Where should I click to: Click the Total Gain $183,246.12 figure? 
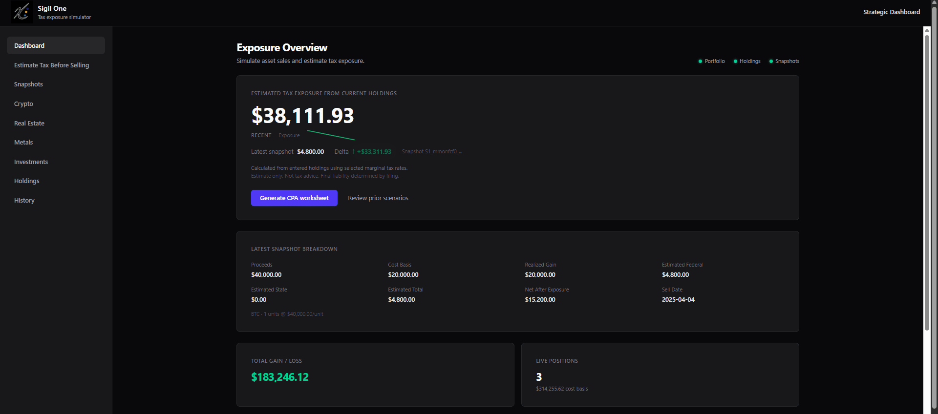tap(280, 377)
